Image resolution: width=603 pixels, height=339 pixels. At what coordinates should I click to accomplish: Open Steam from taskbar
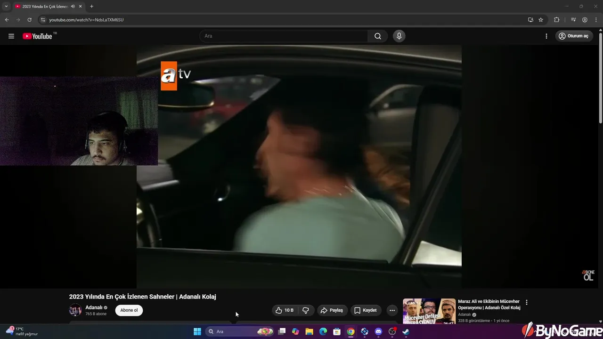coord(406,331)
